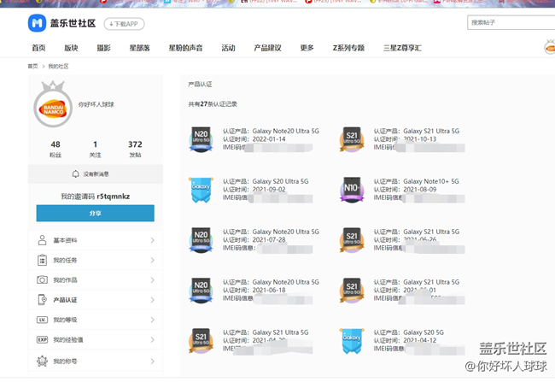Screen dimensions: 555x382
Task: Click the 我的作品 camera icon
Action: click(x=42, y=279)
